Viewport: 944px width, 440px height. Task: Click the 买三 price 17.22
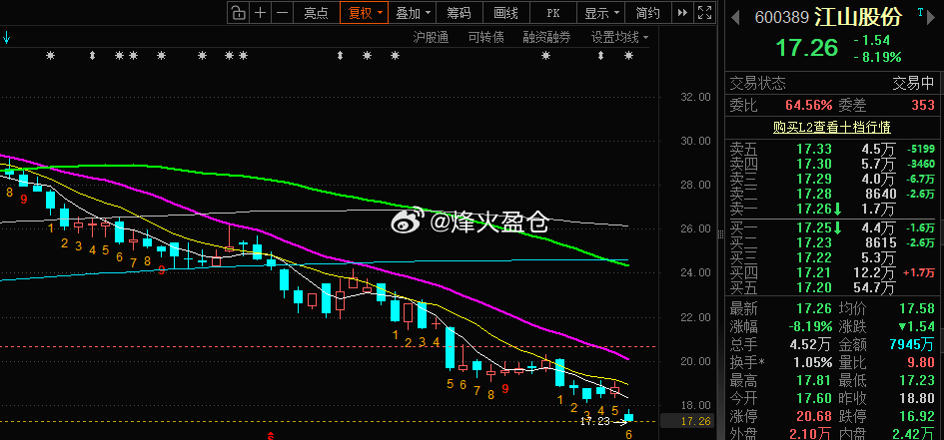click(814, 257)
